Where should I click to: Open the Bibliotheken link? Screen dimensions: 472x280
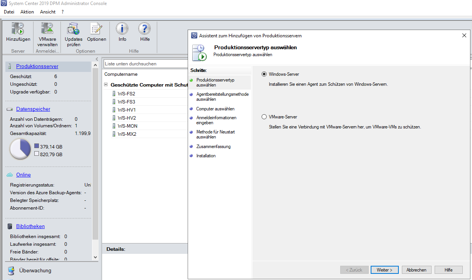pyautogui.click(x=30, y=227)
